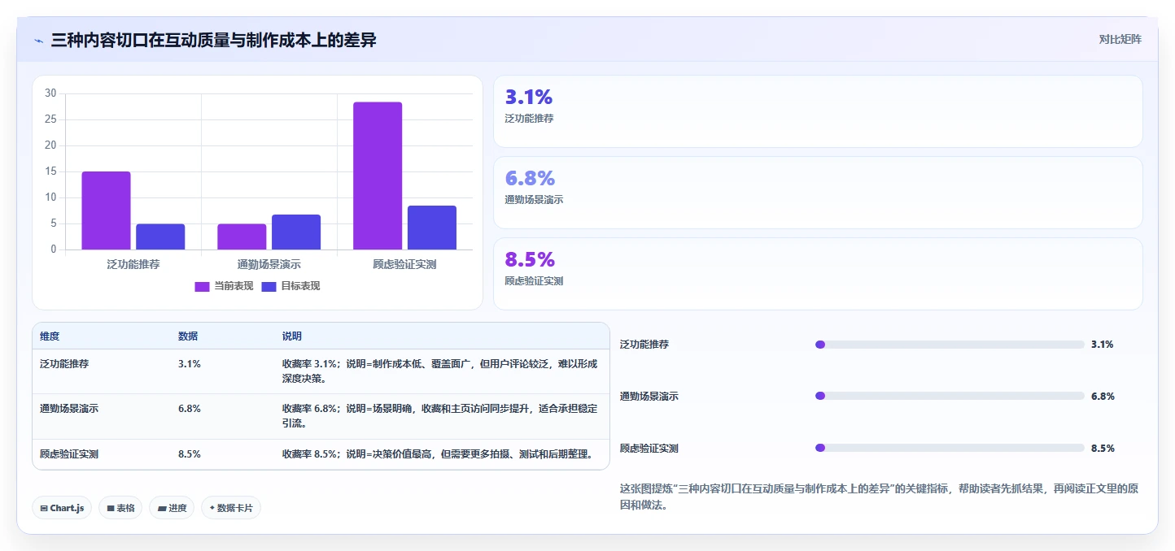Click the purple 通勤场景演示 current bar
Screen dimensions: 1175x551
[x=242, y=236]
